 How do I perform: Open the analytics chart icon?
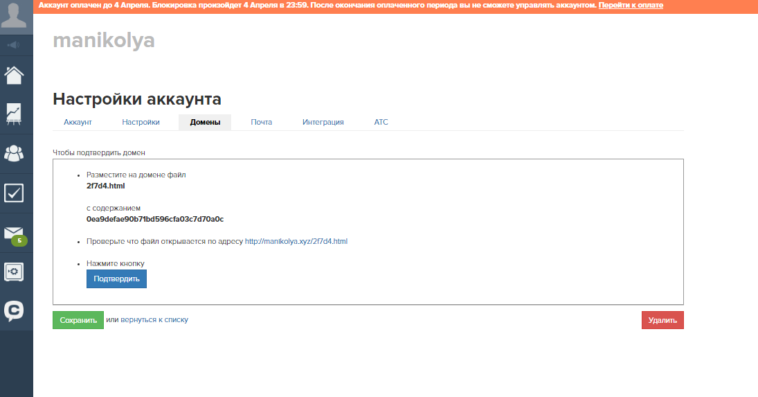point(15,114)
